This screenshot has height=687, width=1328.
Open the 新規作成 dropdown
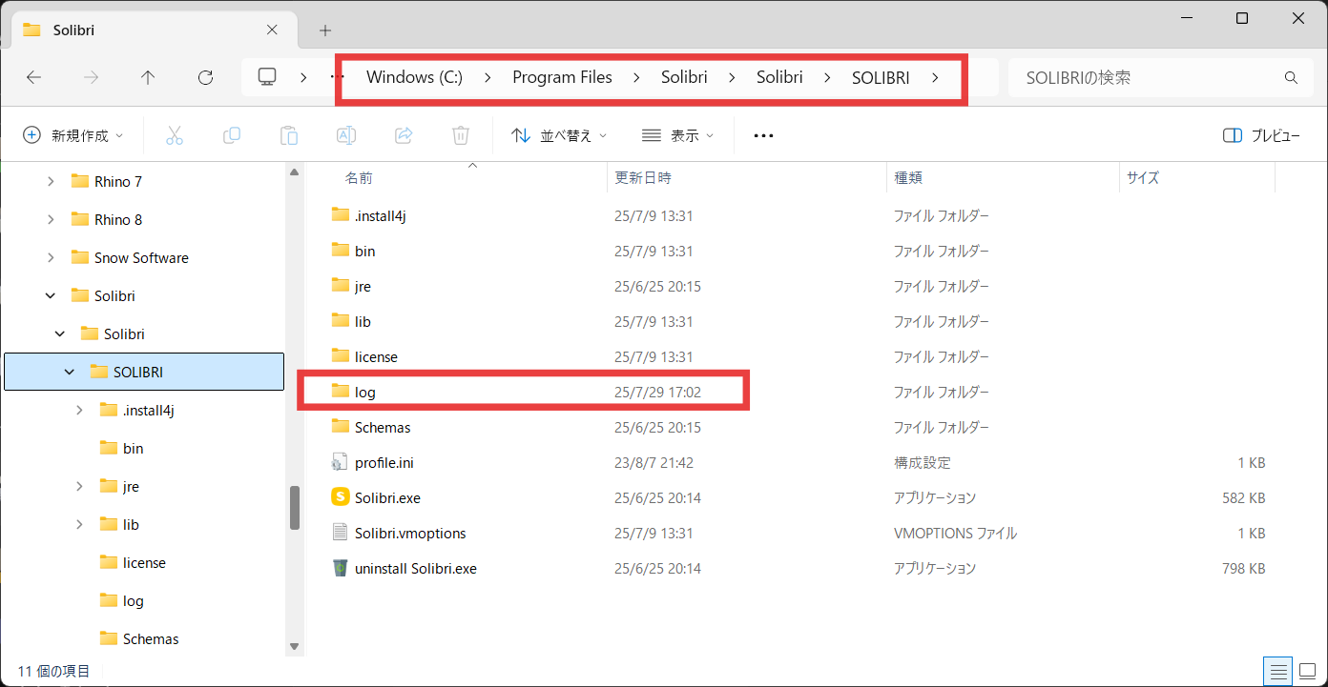coord(73,135)
